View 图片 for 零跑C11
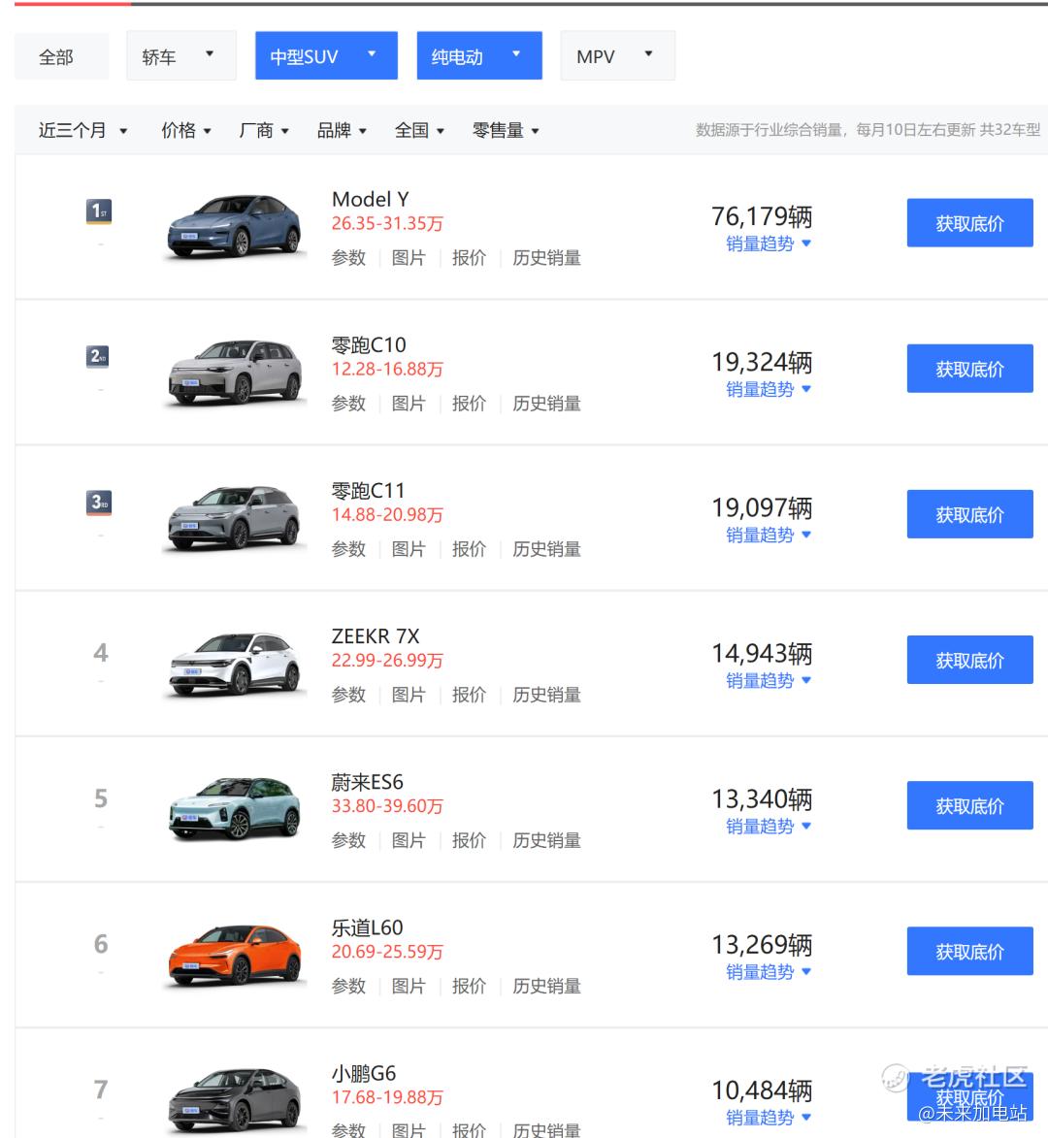Screen dimensions: 1048x1138 point(408,549)
